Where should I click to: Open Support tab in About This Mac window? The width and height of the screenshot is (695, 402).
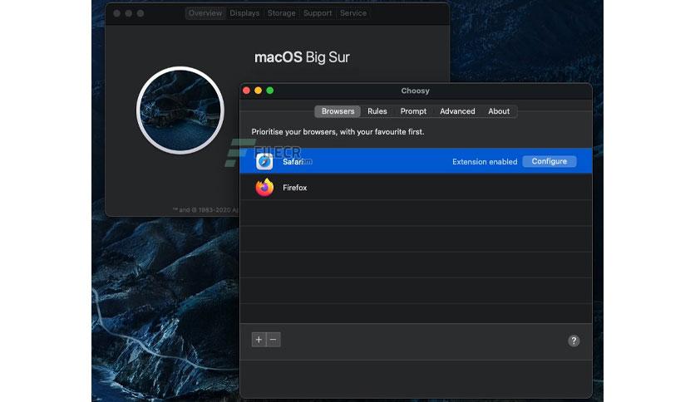click(318, 13)
